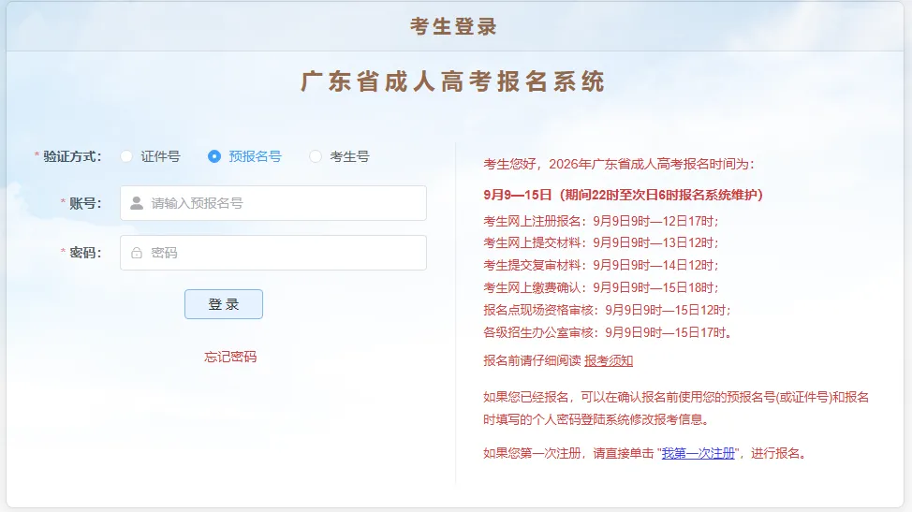Image resolution: width=912 pixels, height=512 pixels.
Task: Click the 如果您已经报名 instruction paragraph
Action: point(676,408)
